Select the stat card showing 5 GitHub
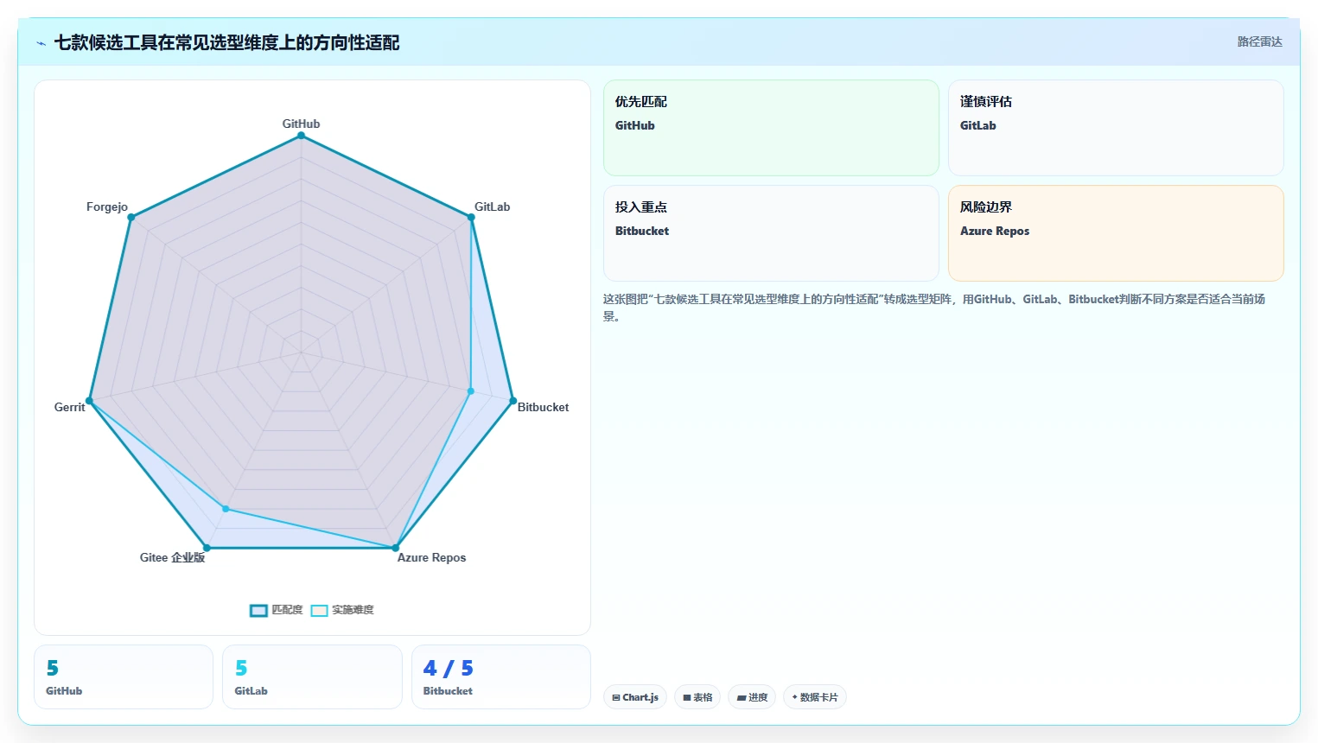This screenshot has width=1318, height=743. point(124,676)
